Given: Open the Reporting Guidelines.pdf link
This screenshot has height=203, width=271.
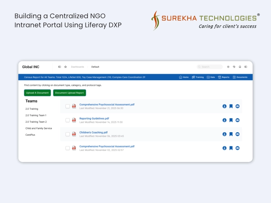Looking at the screenshot, I should point(94,118).
